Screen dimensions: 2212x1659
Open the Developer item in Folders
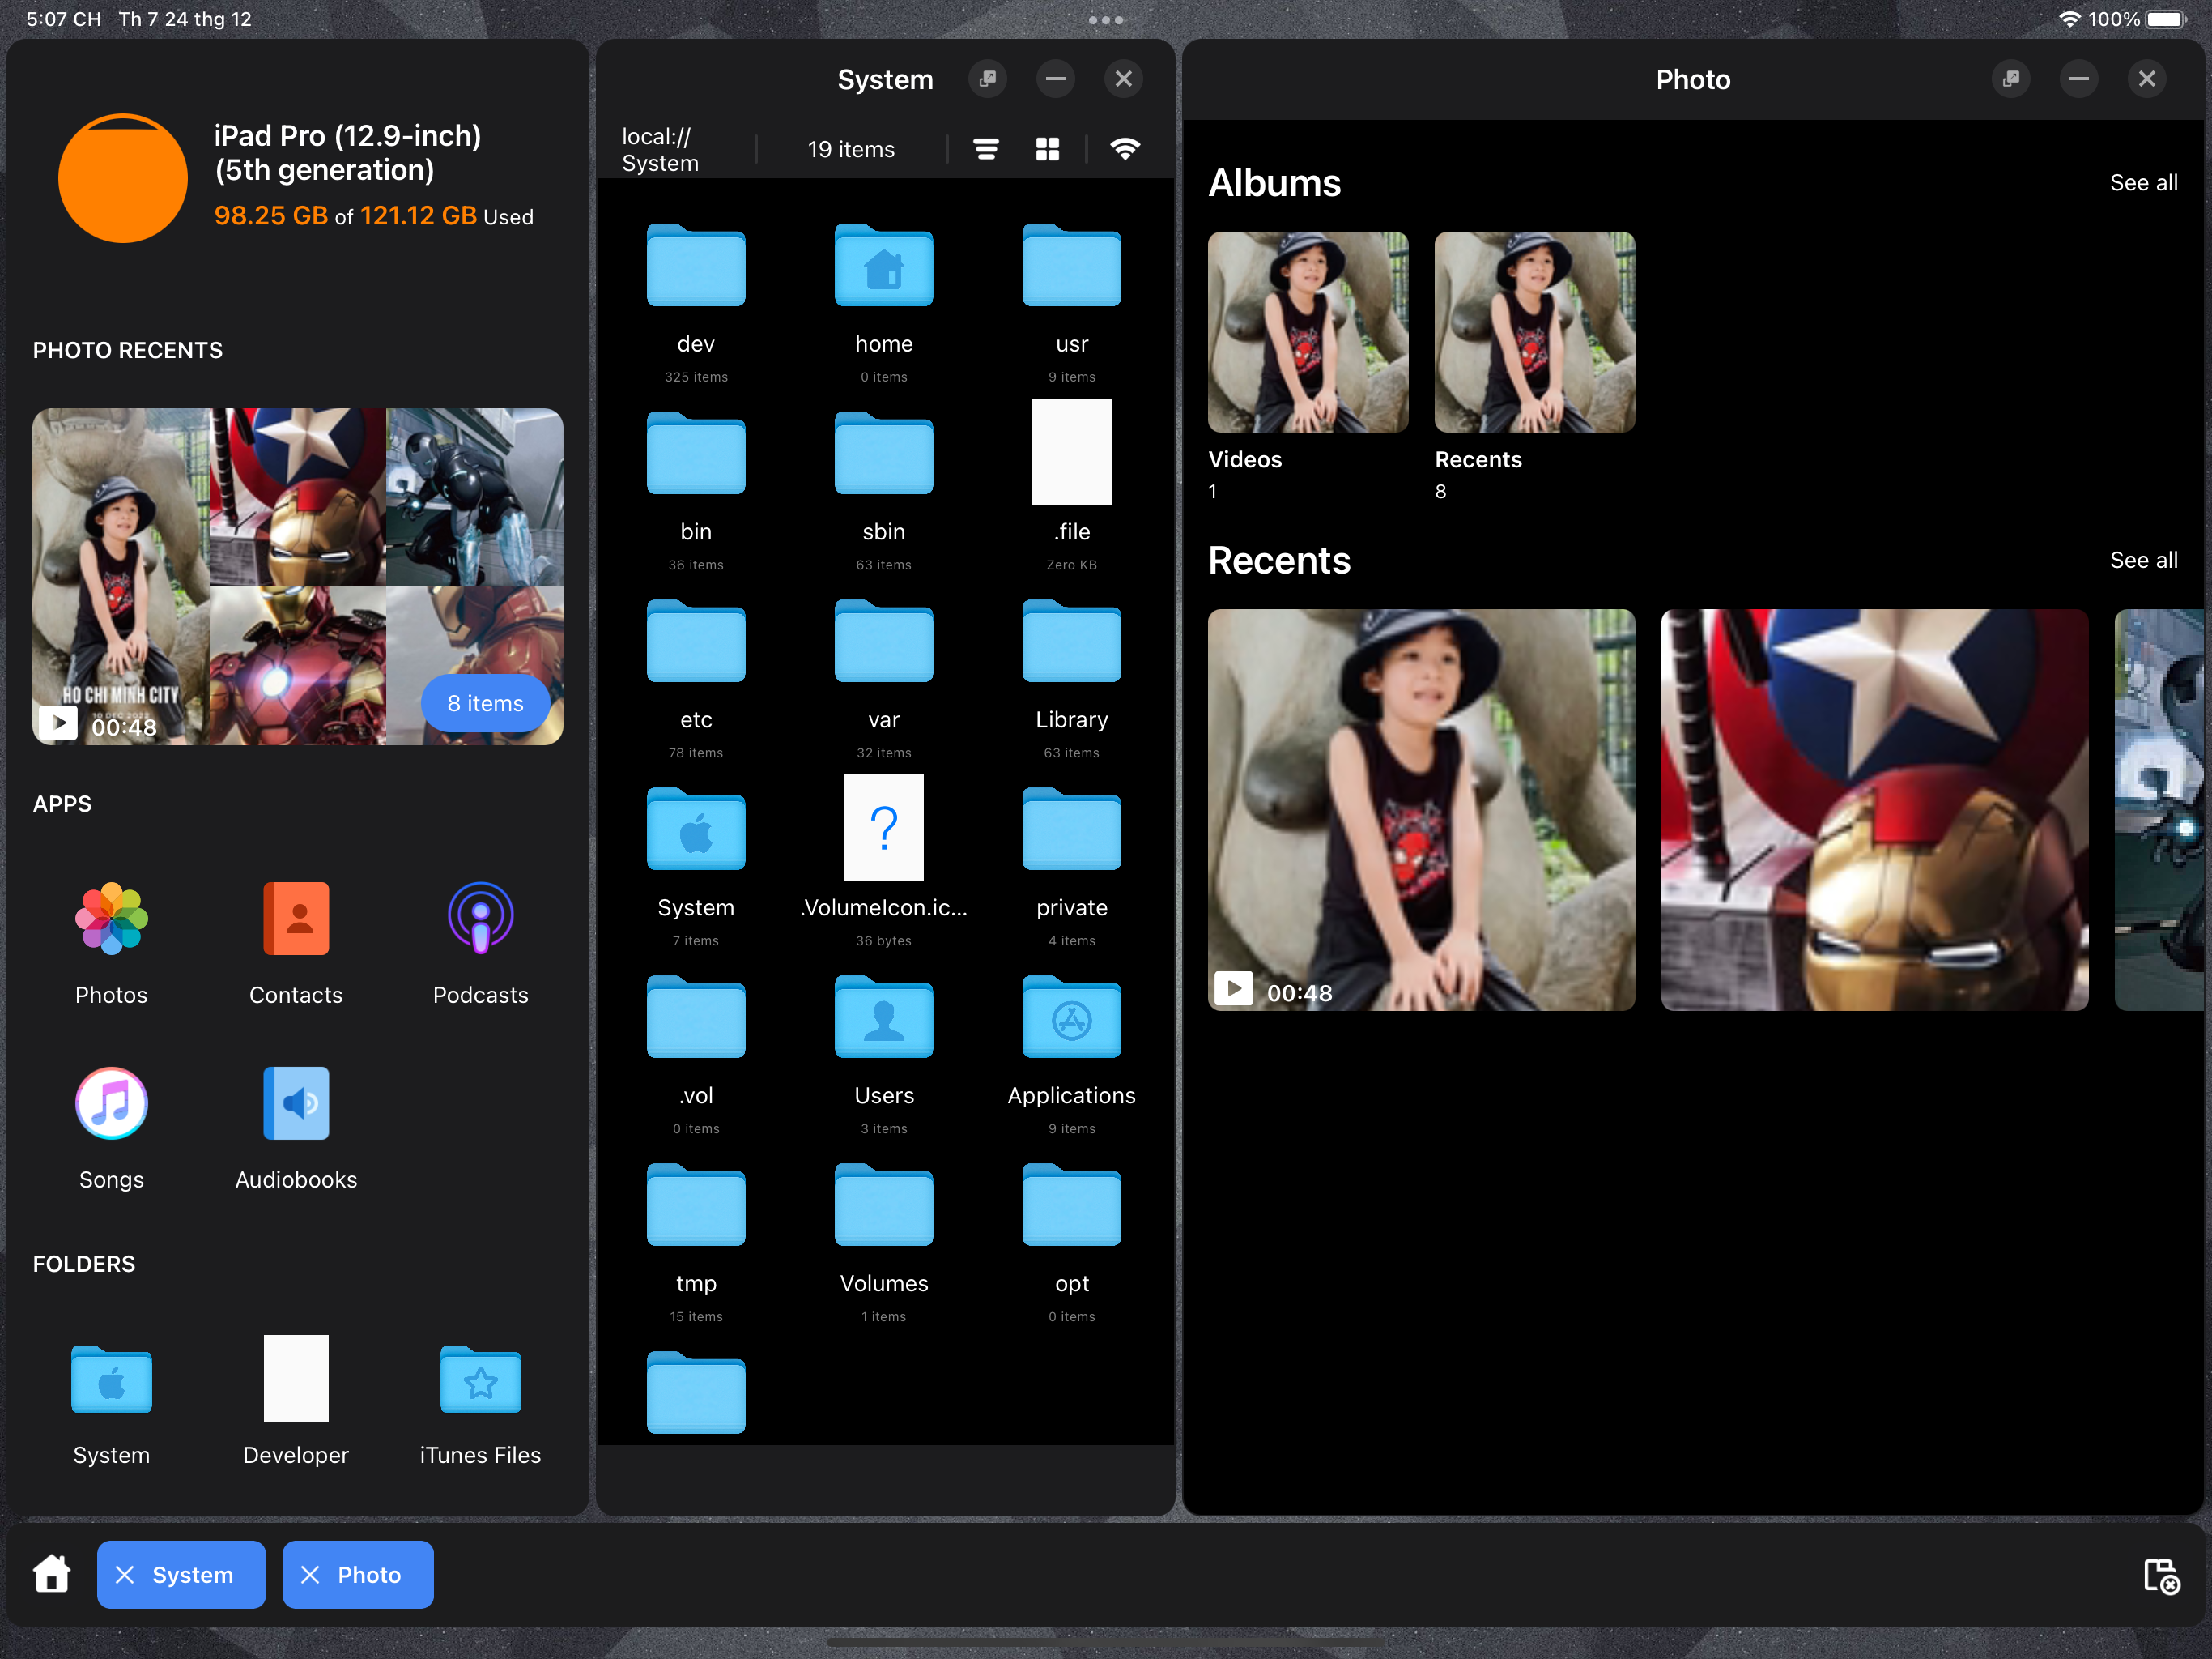pyautogui.click(x=296, y=1378)
